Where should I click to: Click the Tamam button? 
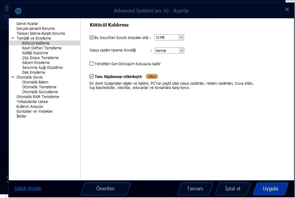[x=195, y=189]
